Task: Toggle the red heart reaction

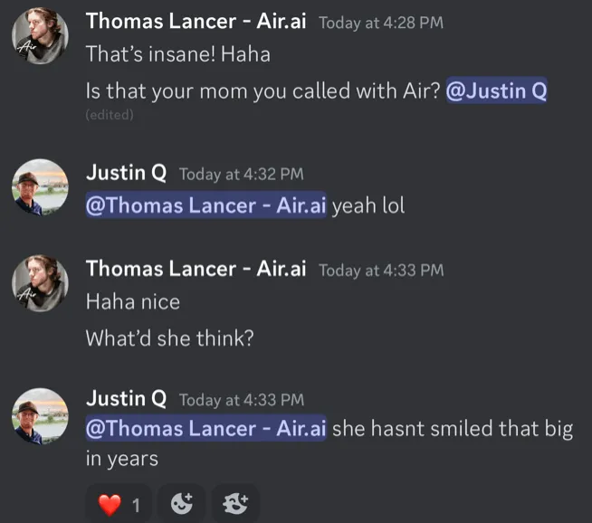Action: [119, 503]
